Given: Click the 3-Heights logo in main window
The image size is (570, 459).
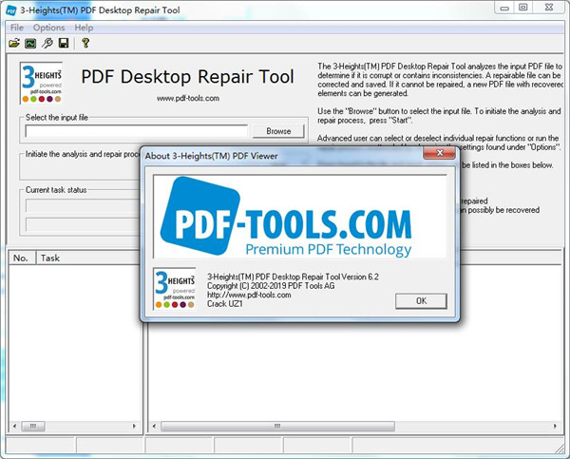Looking at the screenshot, I should tap(41, 84).
